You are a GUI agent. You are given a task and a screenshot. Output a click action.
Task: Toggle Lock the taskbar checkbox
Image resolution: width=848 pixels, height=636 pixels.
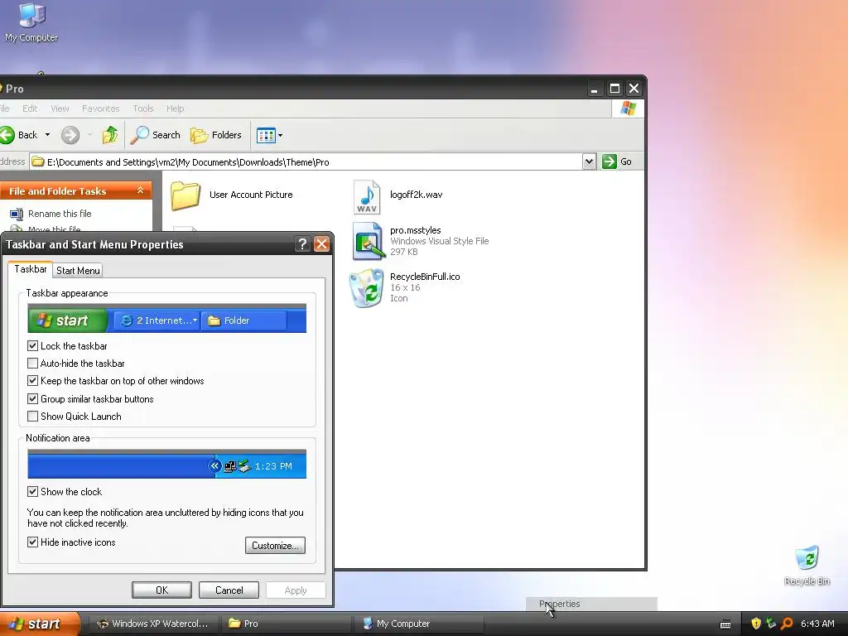pyautogui.click(x=32, y=345)
